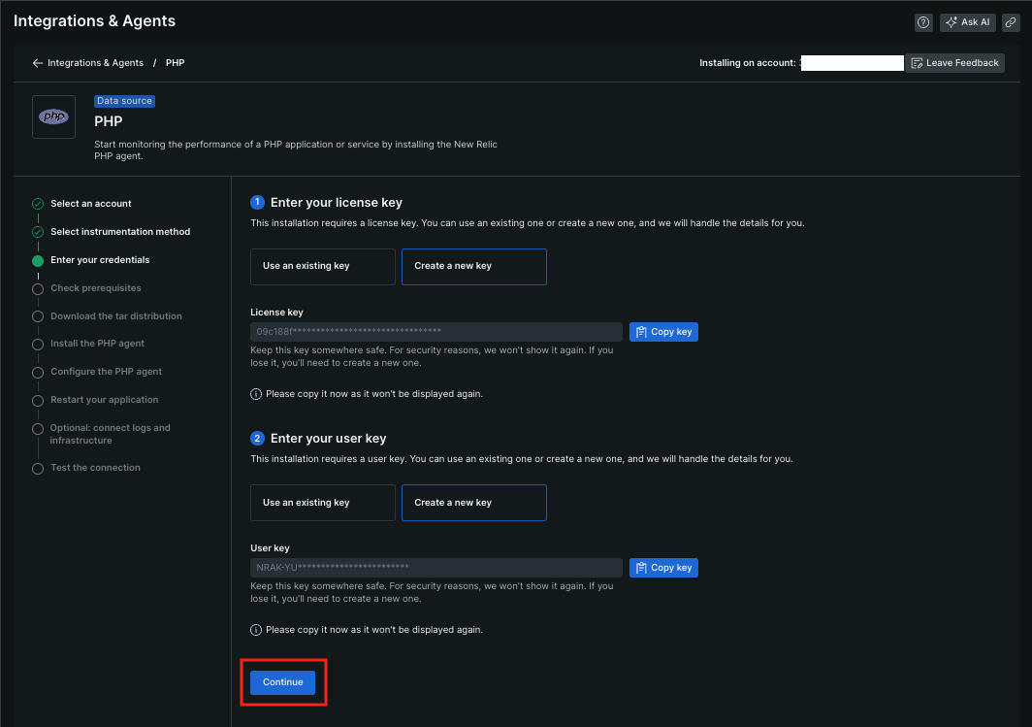
Task: Click the Ask AI button
Action: pos(968,22)
